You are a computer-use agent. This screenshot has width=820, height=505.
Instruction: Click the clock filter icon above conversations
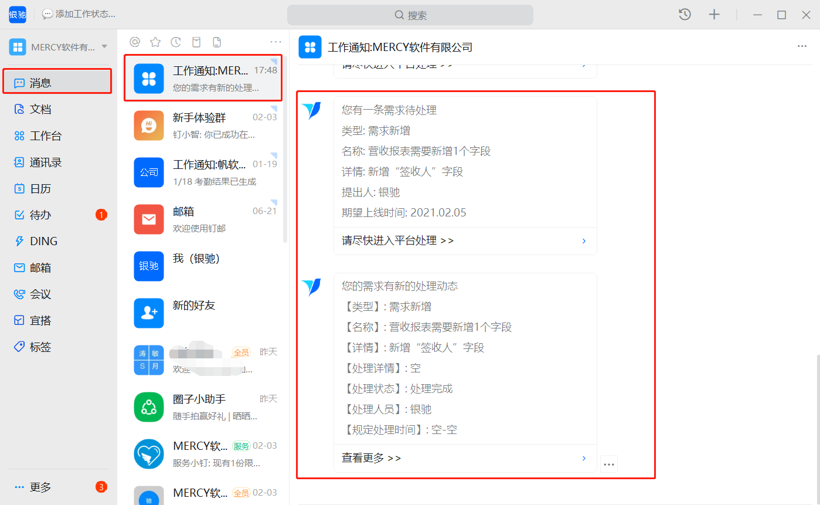[x=176, y=42]
